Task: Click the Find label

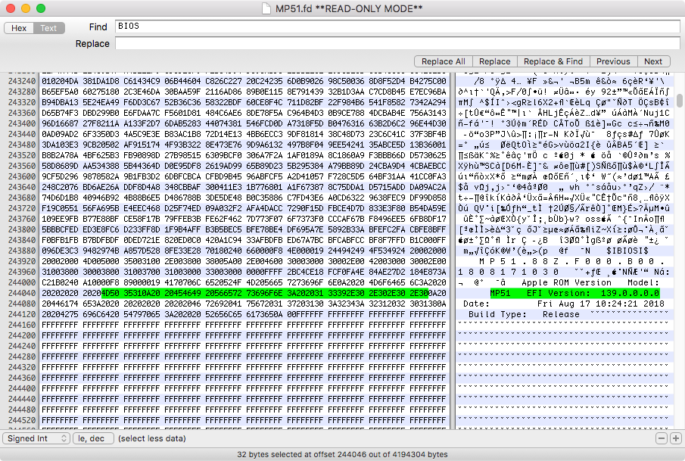Action: [x=98, y=27]
